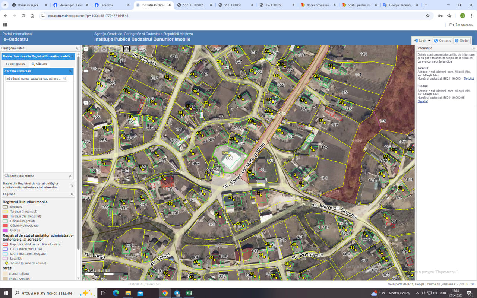Collapse Datele deschise din Registrul Bunurilor Imobile section
This screenshot has width=477, height=298.
(72, 56)
